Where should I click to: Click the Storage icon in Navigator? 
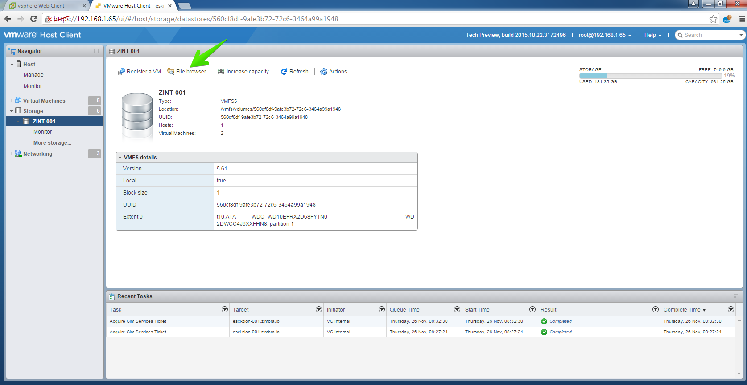(18, 111)
